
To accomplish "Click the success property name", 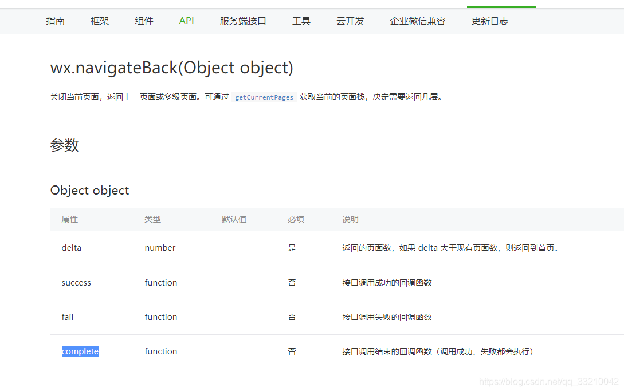I will 76,282.
